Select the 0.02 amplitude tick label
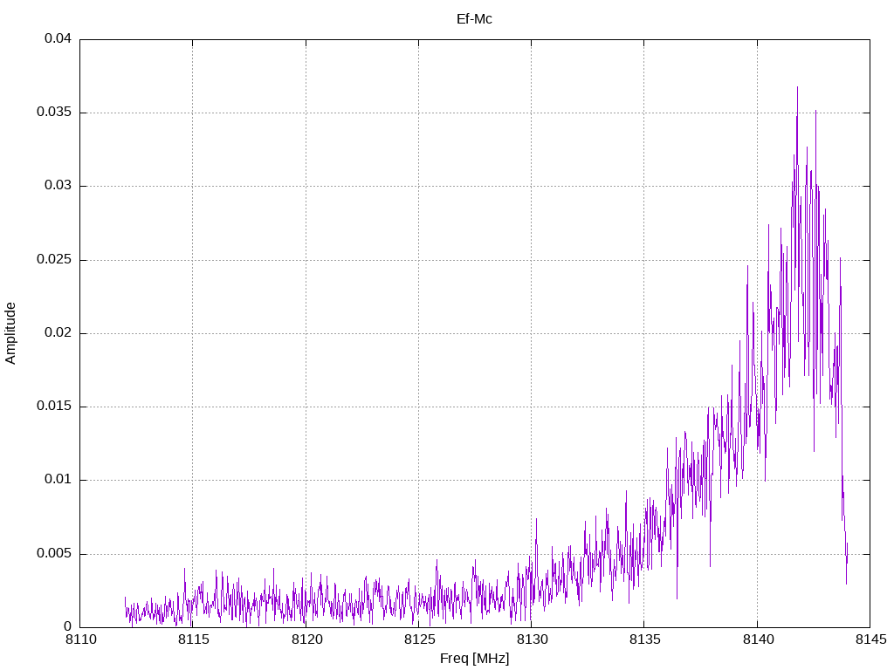 pyautogui.click(x=58, y=333)
